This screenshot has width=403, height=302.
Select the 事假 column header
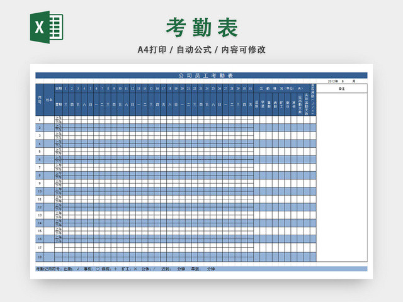[269, 104]
